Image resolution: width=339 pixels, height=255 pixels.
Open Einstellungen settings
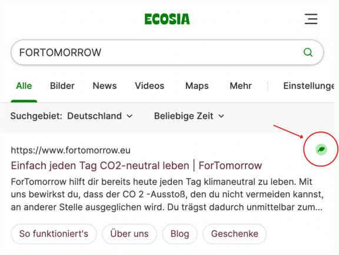tap(309, 86)
